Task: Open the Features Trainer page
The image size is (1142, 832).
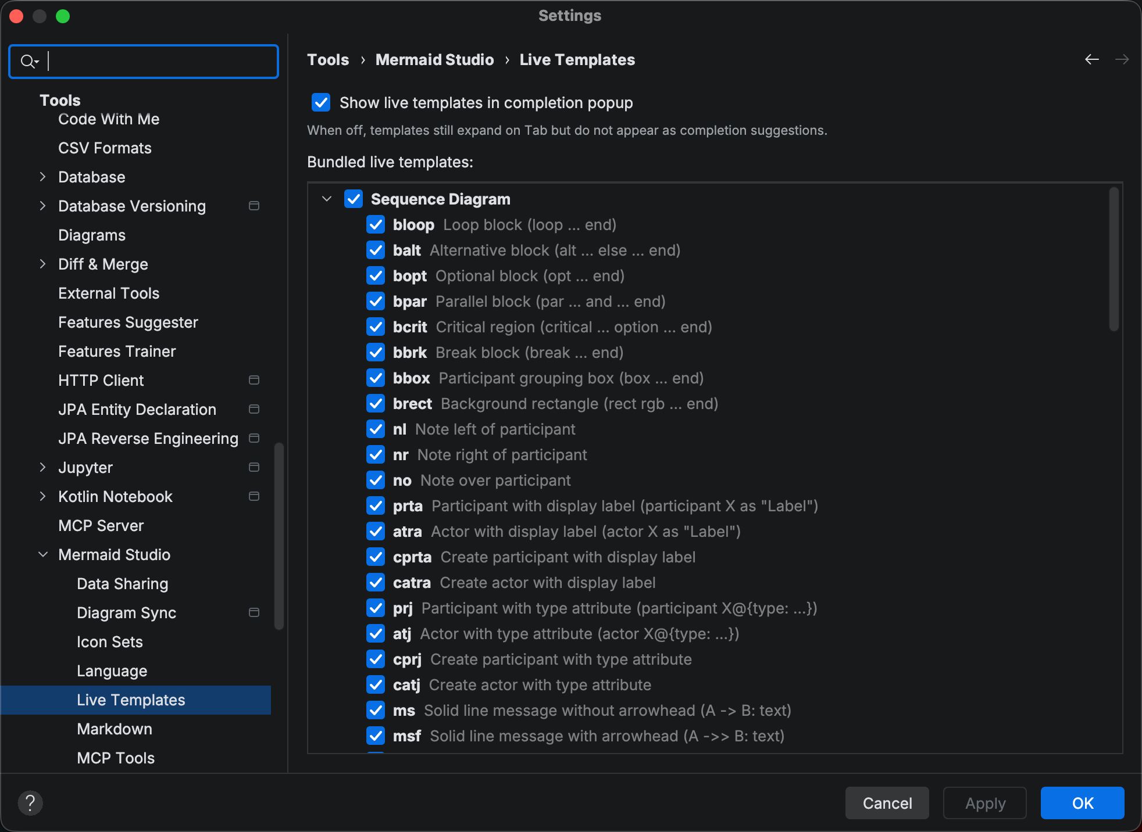Action: [x=117, y=352]
